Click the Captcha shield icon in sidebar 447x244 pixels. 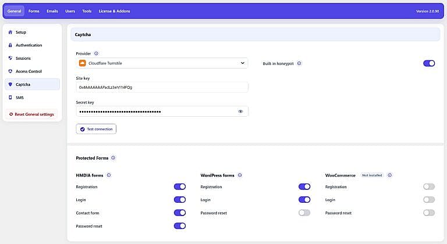coord(10,84)
